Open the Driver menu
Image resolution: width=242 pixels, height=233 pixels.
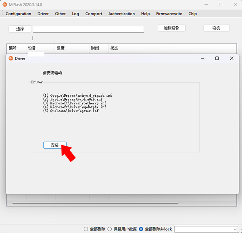[x=43, y=14]
